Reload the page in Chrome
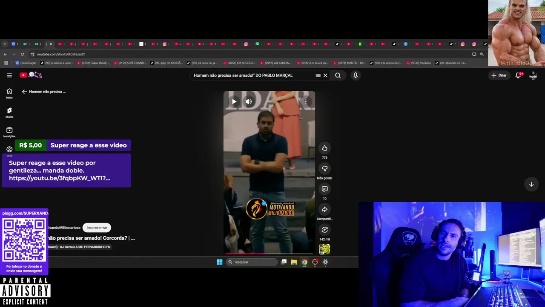 pyautogui.click(x=22, y=54)
